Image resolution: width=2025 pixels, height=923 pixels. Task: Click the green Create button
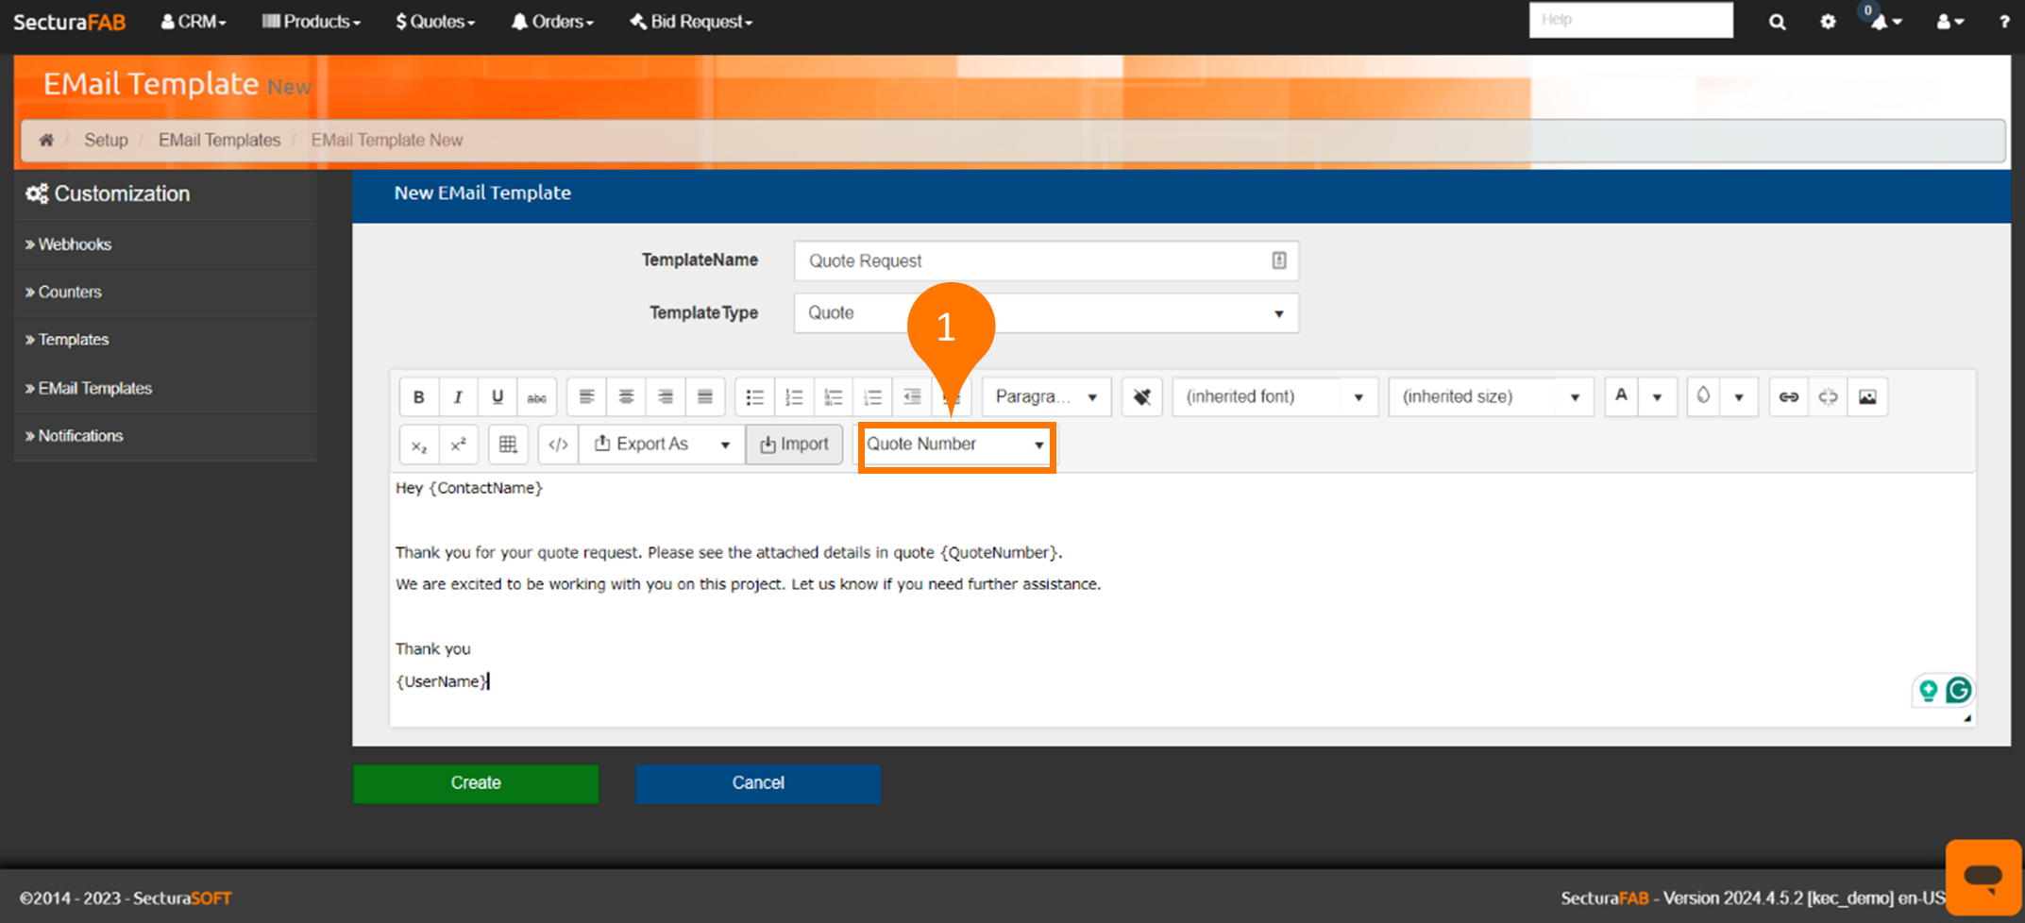(476, 783)
